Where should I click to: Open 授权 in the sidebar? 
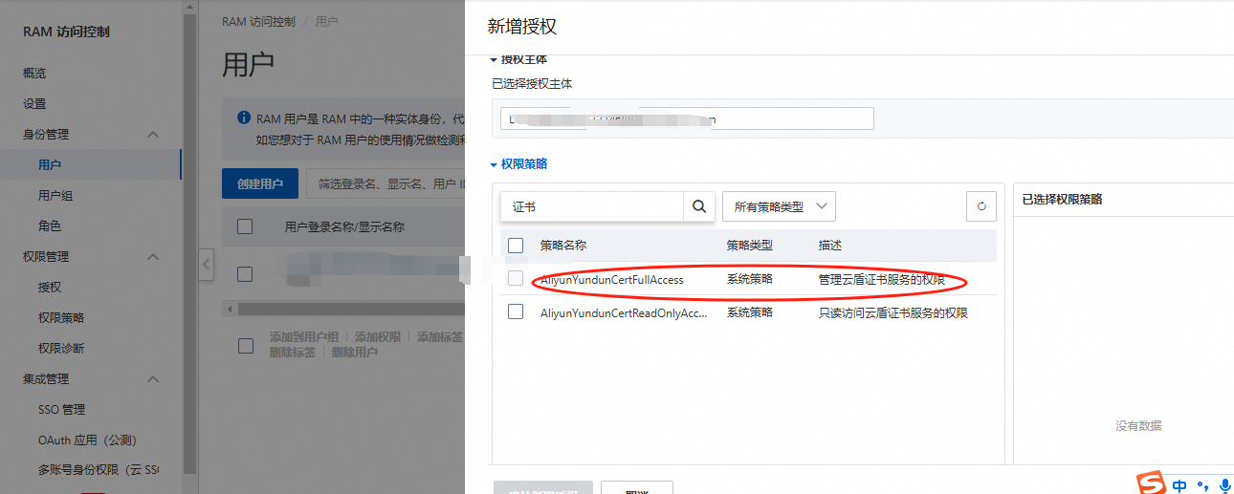tap(50, 288)
